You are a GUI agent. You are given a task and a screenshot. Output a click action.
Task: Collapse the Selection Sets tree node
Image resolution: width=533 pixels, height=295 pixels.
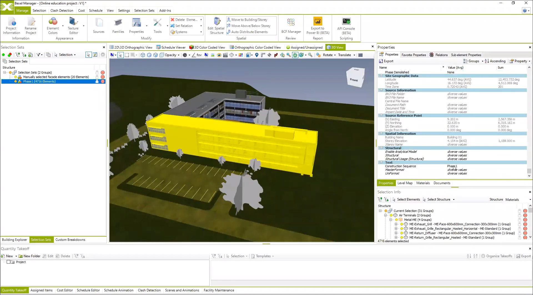[5, 72]
